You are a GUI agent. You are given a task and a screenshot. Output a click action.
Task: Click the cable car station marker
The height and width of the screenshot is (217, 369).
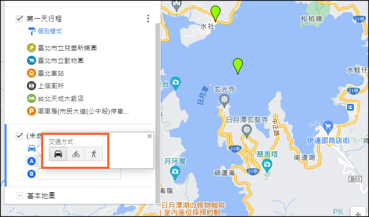[x=350, y=107]
